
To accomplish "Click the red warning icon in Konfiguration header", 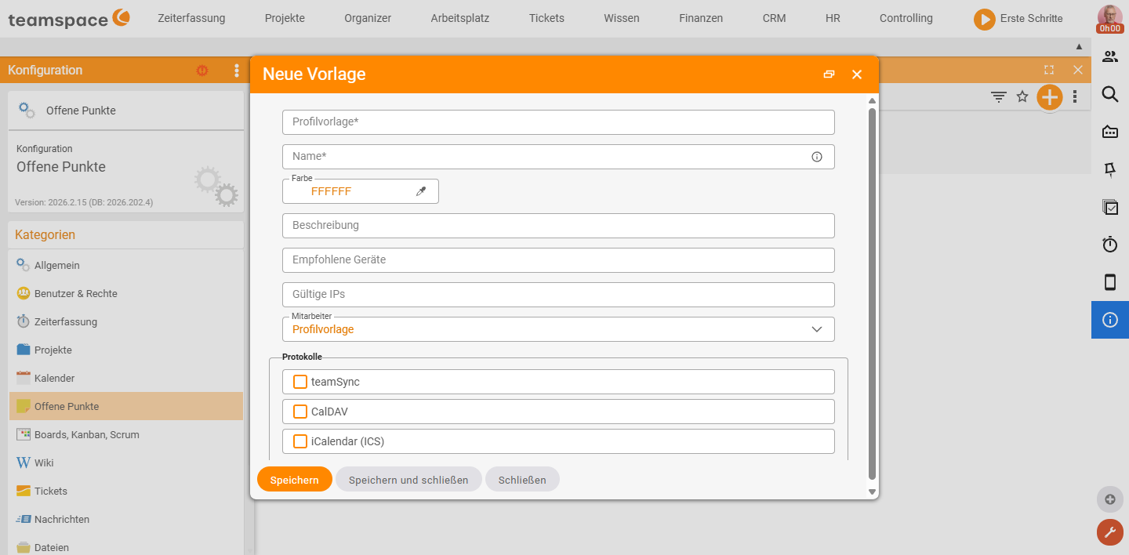I will pos(202,71).
